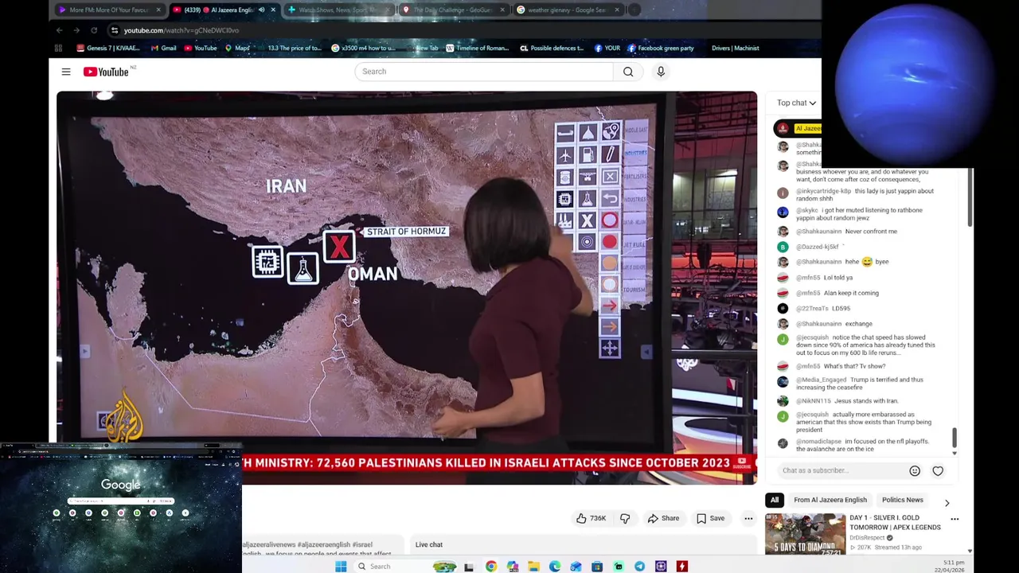
Task: Click the Live chat heading below video
Action: tap(429, 544)
